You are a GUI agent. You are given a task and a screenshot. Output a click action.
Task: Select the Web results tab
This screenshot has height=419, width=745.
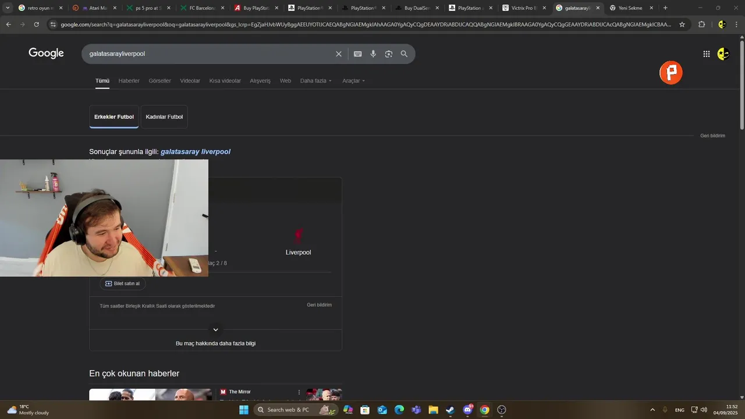coord(285,81)
